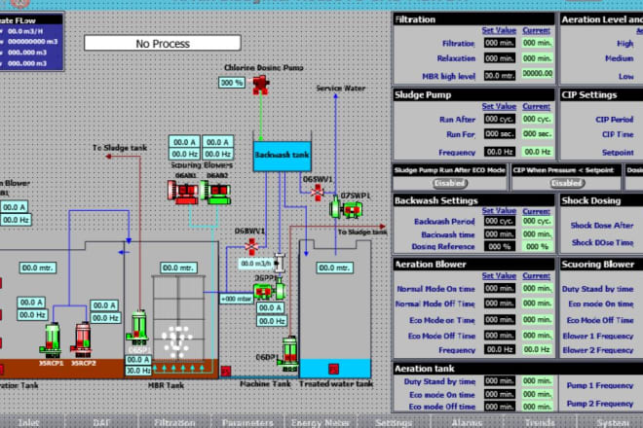This screenshot has height=428, width=643.
Task: Edit Sludge Pump Run For set value
Action: (x=500, y=134)
